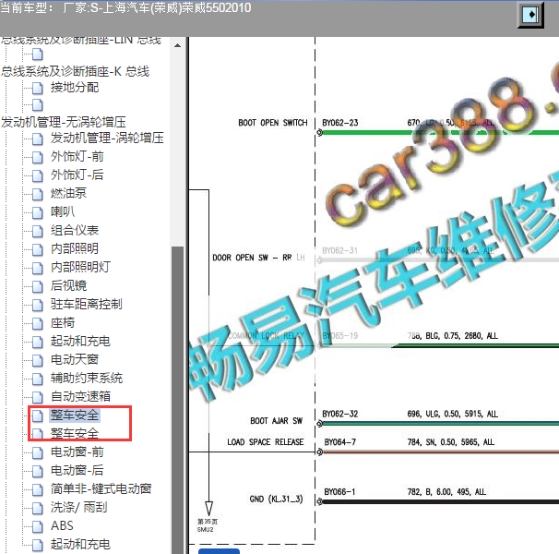Click the DOOR OPEN SW – RR label
The width and height of the screenshot is (559, 554).
252,258
